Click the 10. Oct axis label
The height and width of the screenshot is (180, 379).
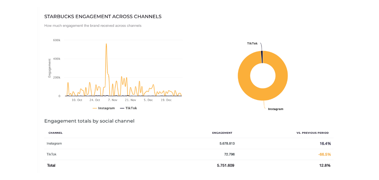77,100
